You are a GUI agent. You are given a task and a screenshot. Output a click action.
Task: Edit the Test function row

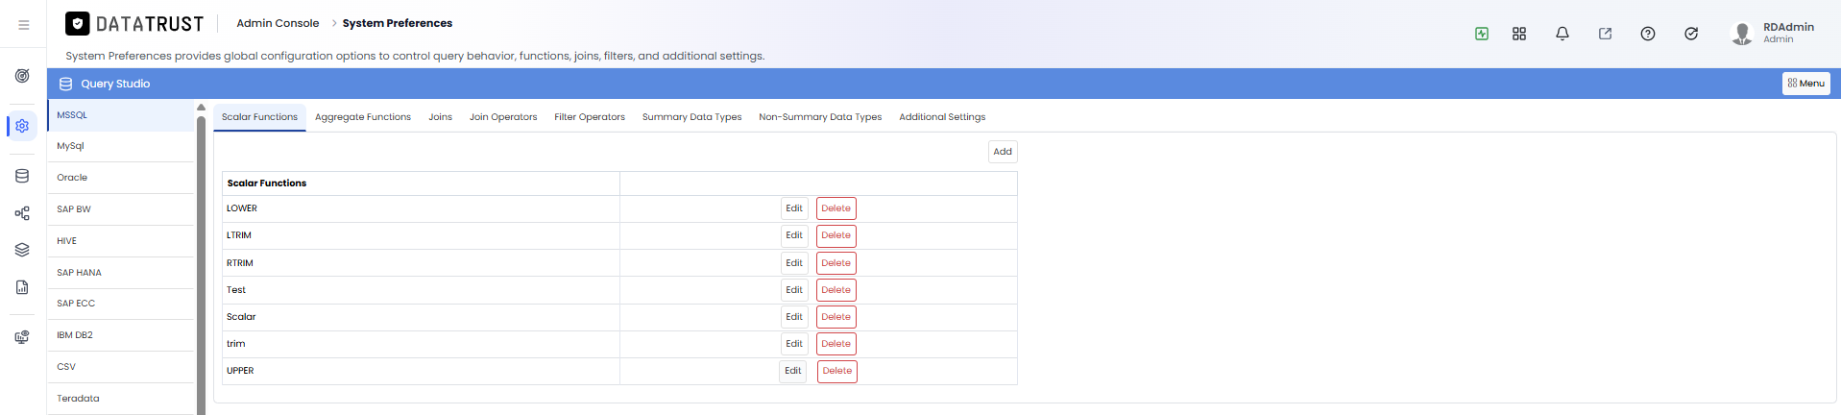click(x=794, y=290)
